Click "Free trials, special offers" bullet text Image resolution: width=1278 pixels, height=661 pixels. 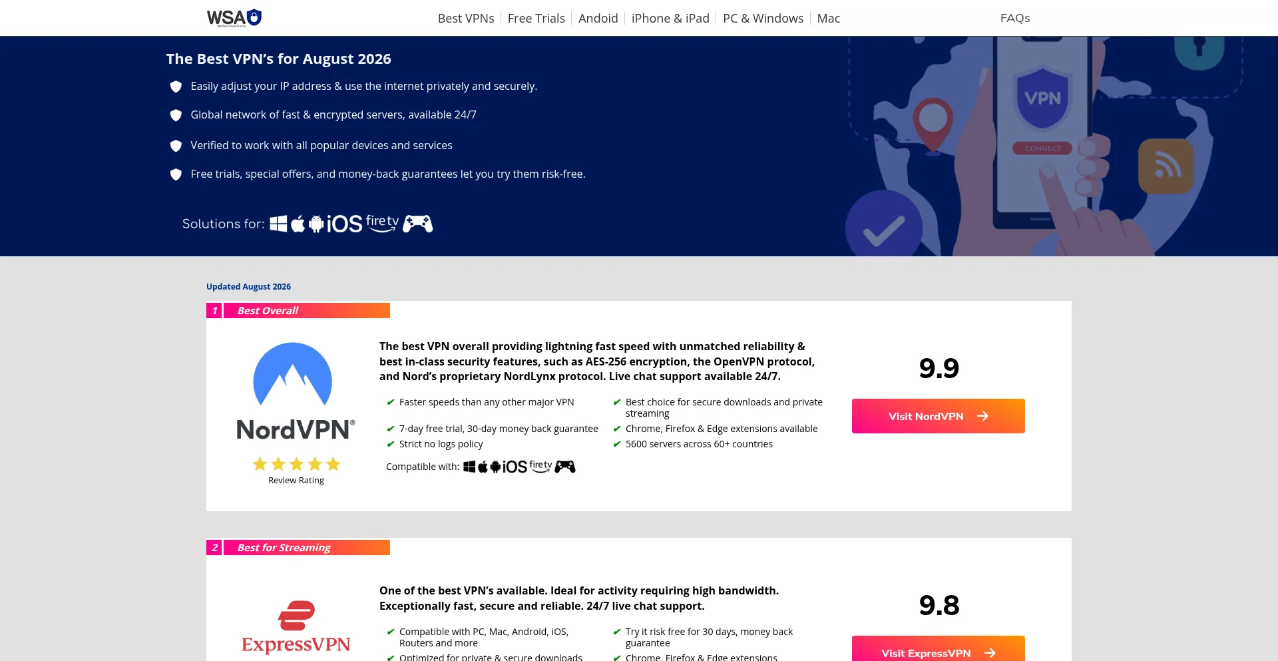388,174
